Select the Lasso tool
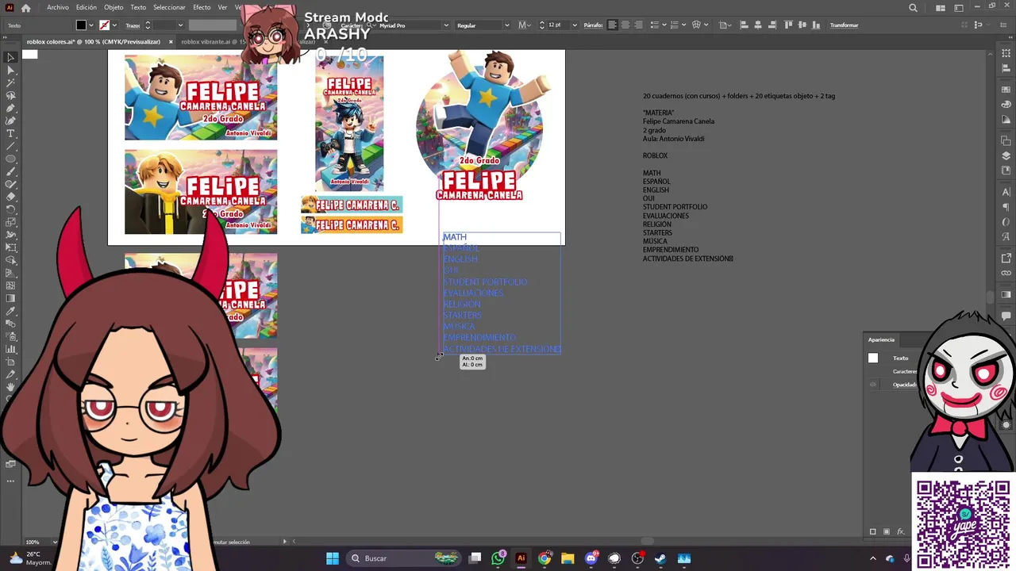Viewport: 1016px width, 571px height. (x=11, y=95)
